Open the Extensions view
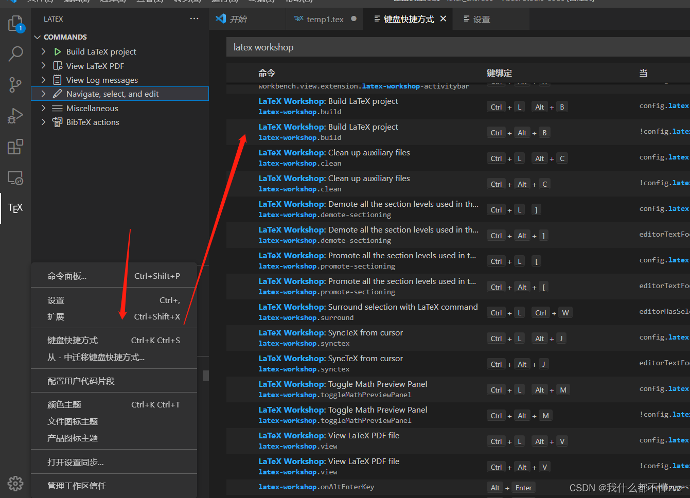The image size is (690, 498). [x=15, y=147]
